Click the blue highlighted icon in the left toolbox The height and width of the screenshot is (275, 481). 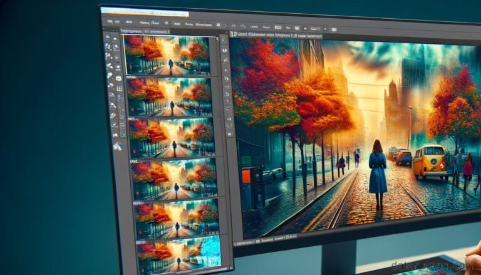(123, 134)
